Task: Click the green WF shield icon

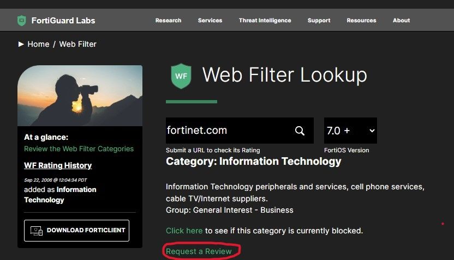Action: tap(182, 76)
